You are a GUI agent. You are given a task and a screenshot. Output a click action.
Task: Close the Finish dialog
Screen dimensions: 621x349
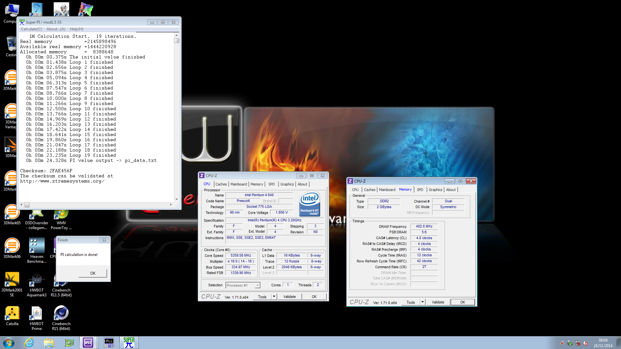[x=104, y=240]
